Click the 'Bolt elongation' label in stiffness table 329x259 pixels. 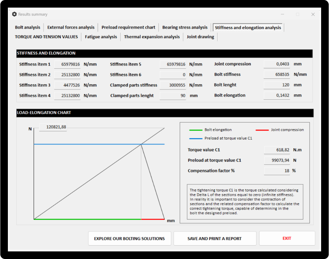[230, 95]
